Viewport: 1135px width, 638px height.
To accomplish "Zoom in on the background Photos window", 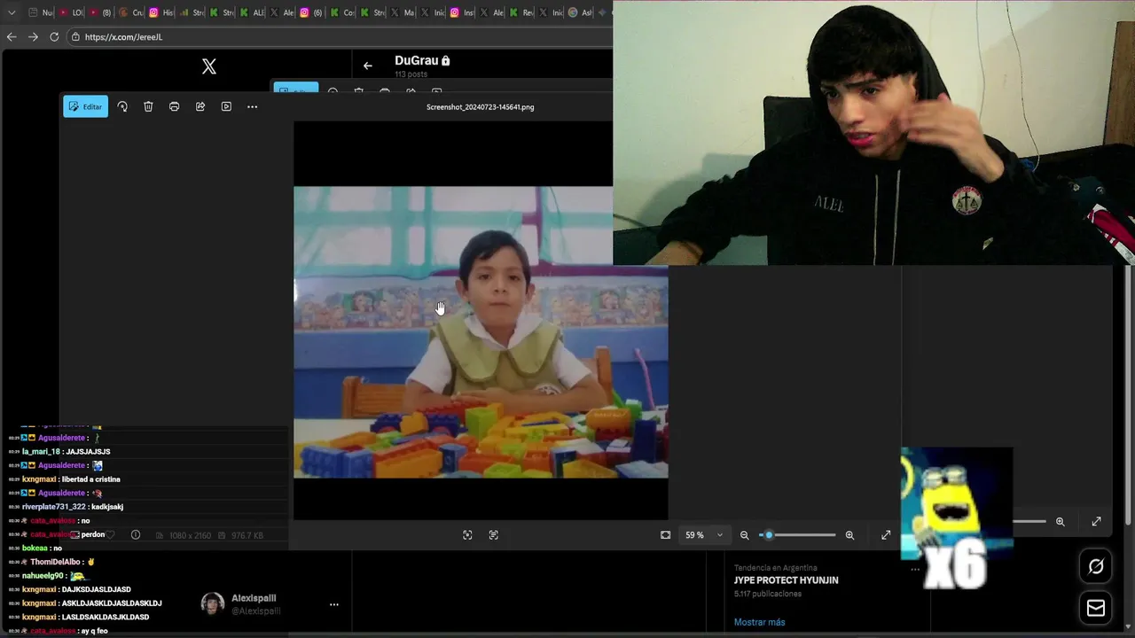I will pos(1060,522).
